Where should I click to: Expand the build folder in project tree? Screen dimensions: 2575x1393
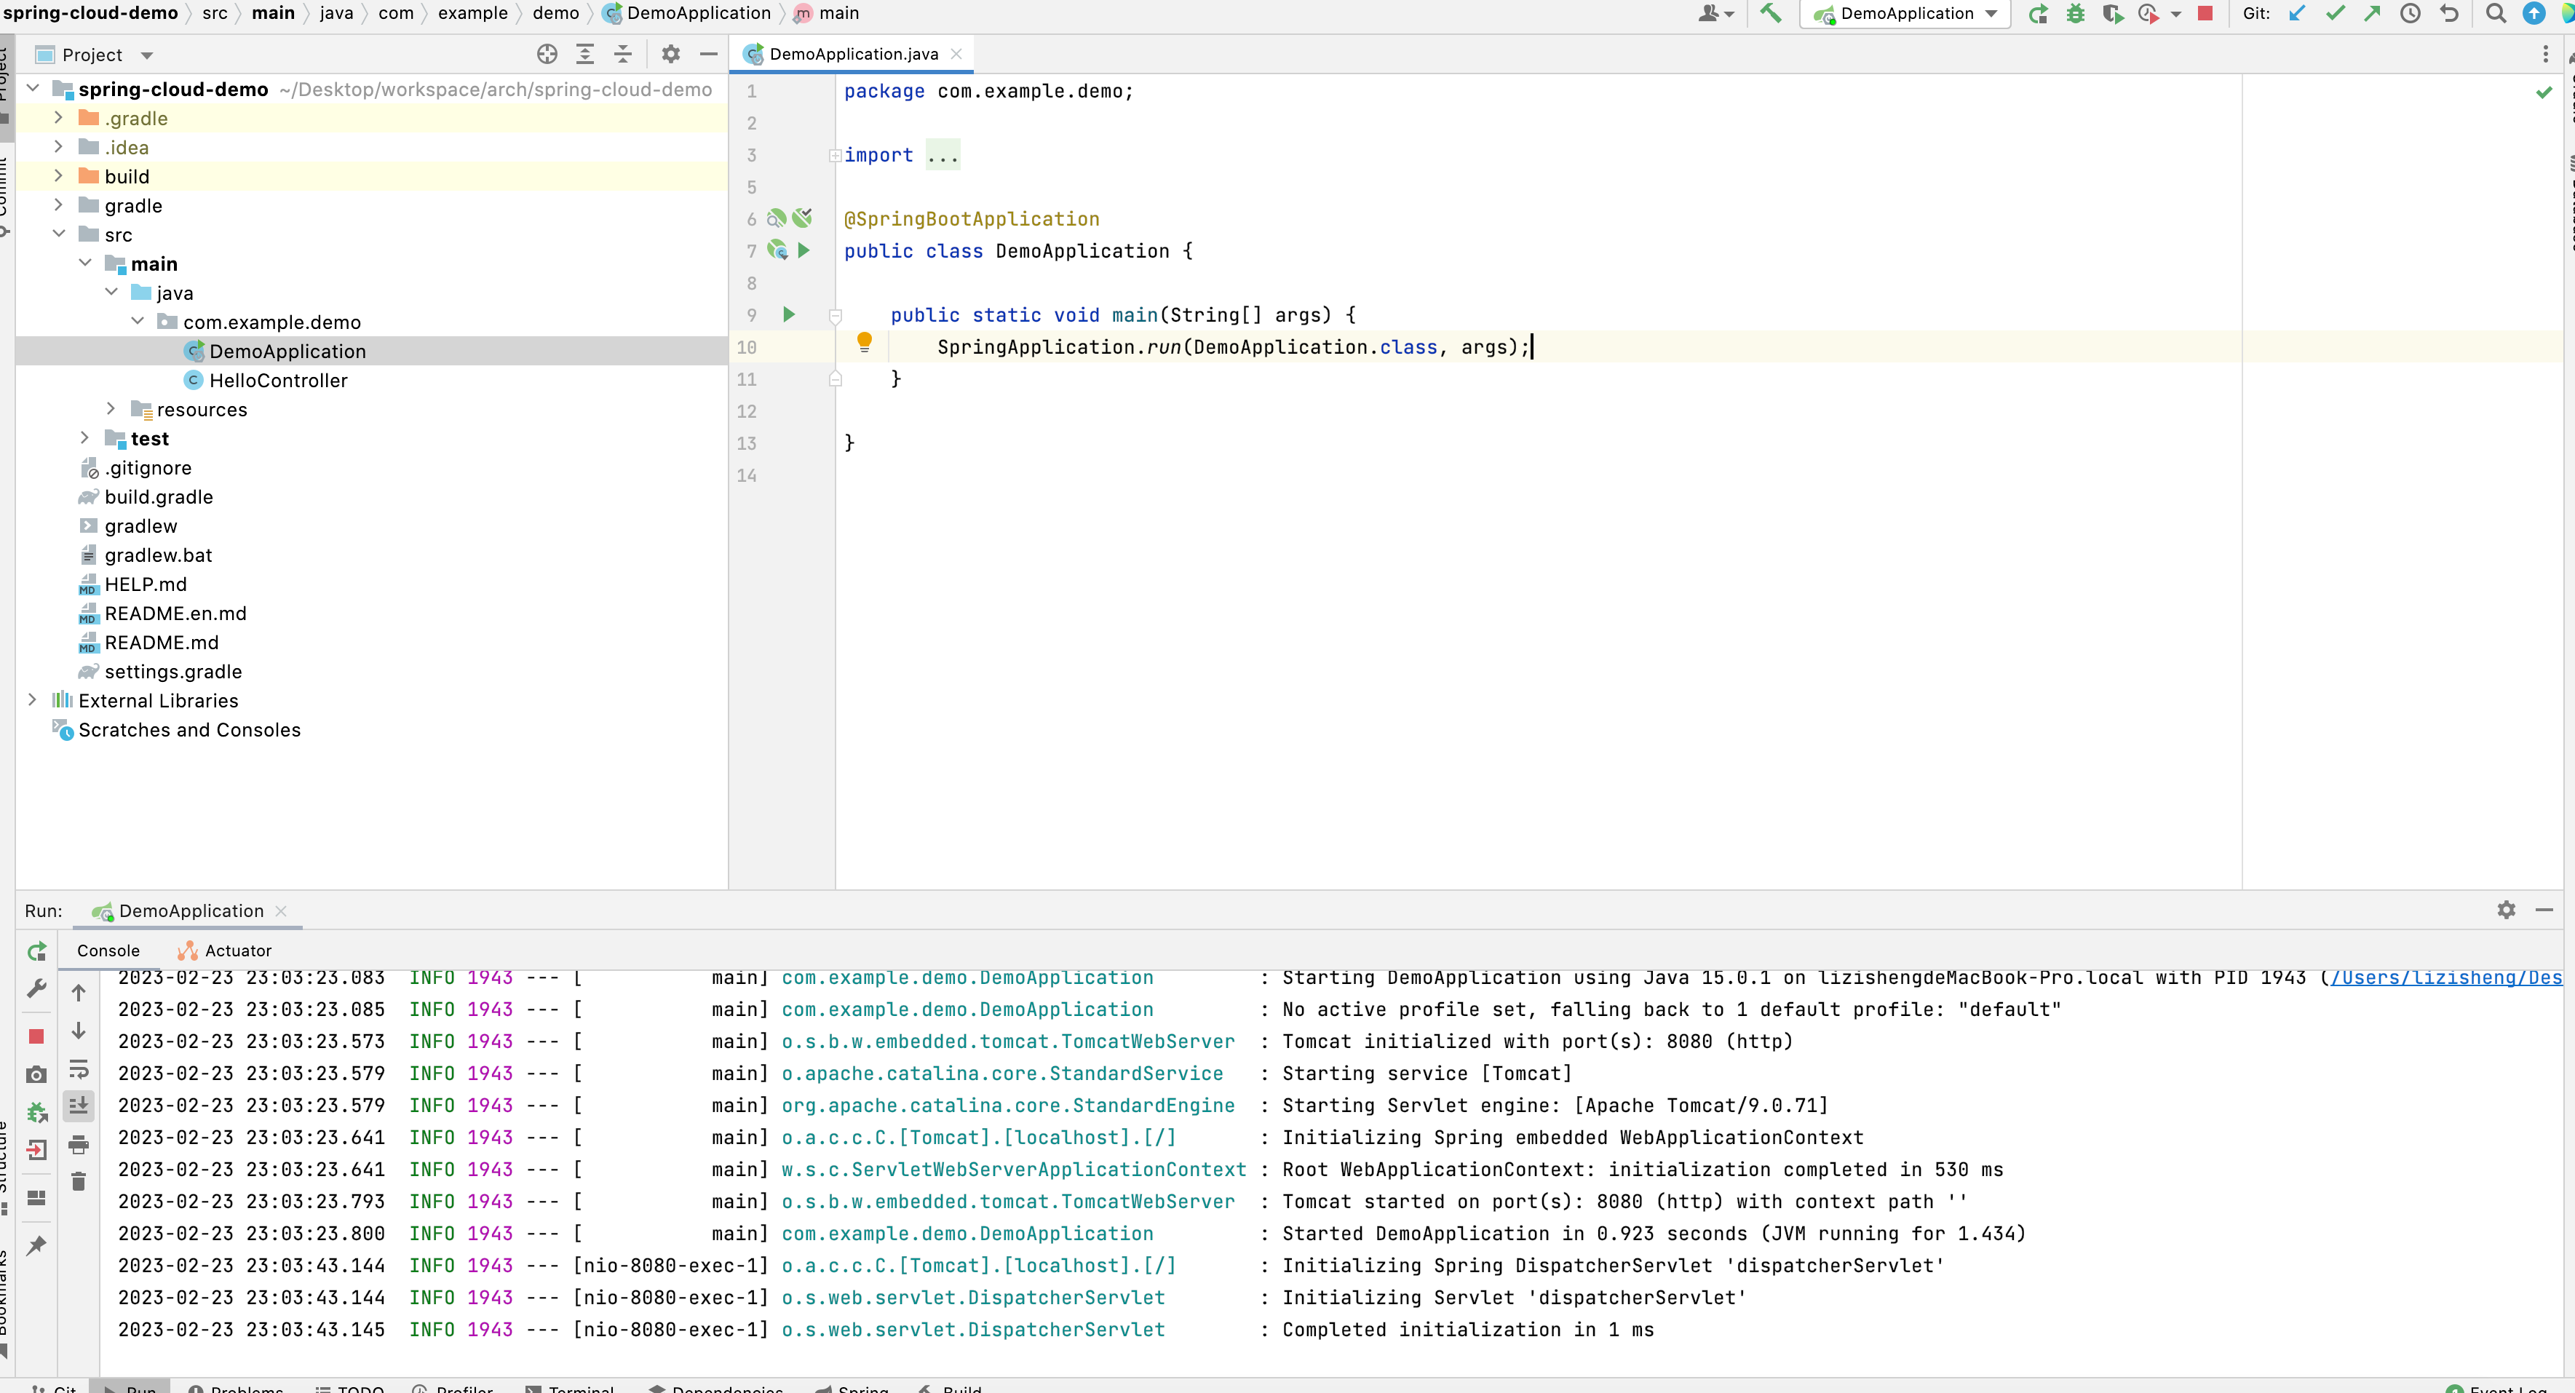click(x=58, y=176)
